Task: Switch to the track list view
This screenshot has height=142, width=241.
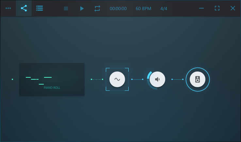Action: click(x=40, y=8)
